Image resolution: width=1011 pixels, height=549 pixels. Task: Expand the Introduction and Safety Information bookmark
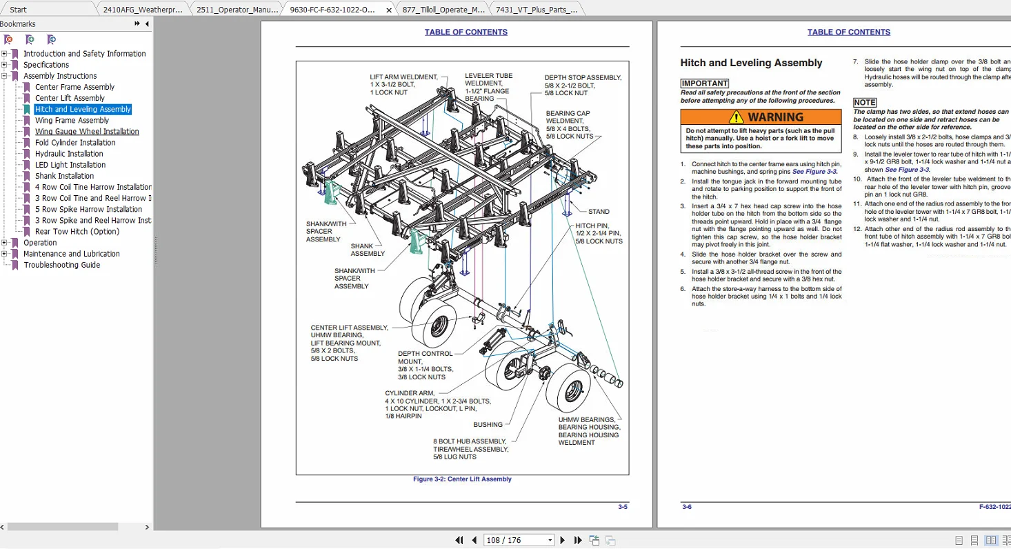point(5,54)
